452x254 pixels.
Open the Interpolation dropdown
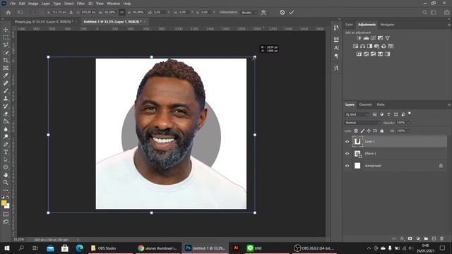click(249, 13)
